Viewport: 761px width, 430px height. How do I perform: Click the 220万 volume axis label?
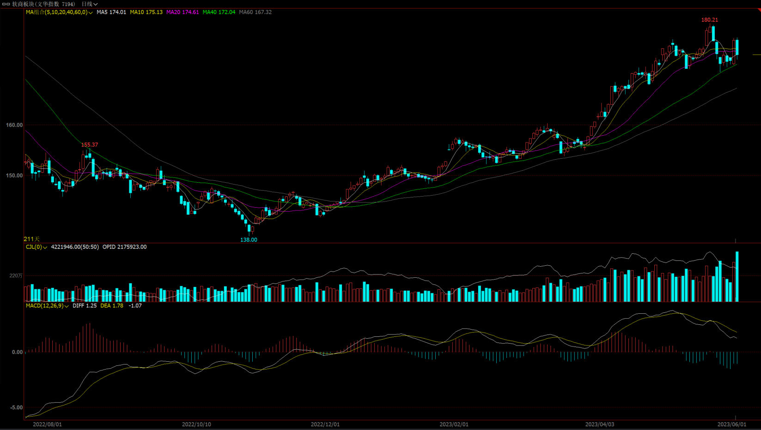[16, 275]
